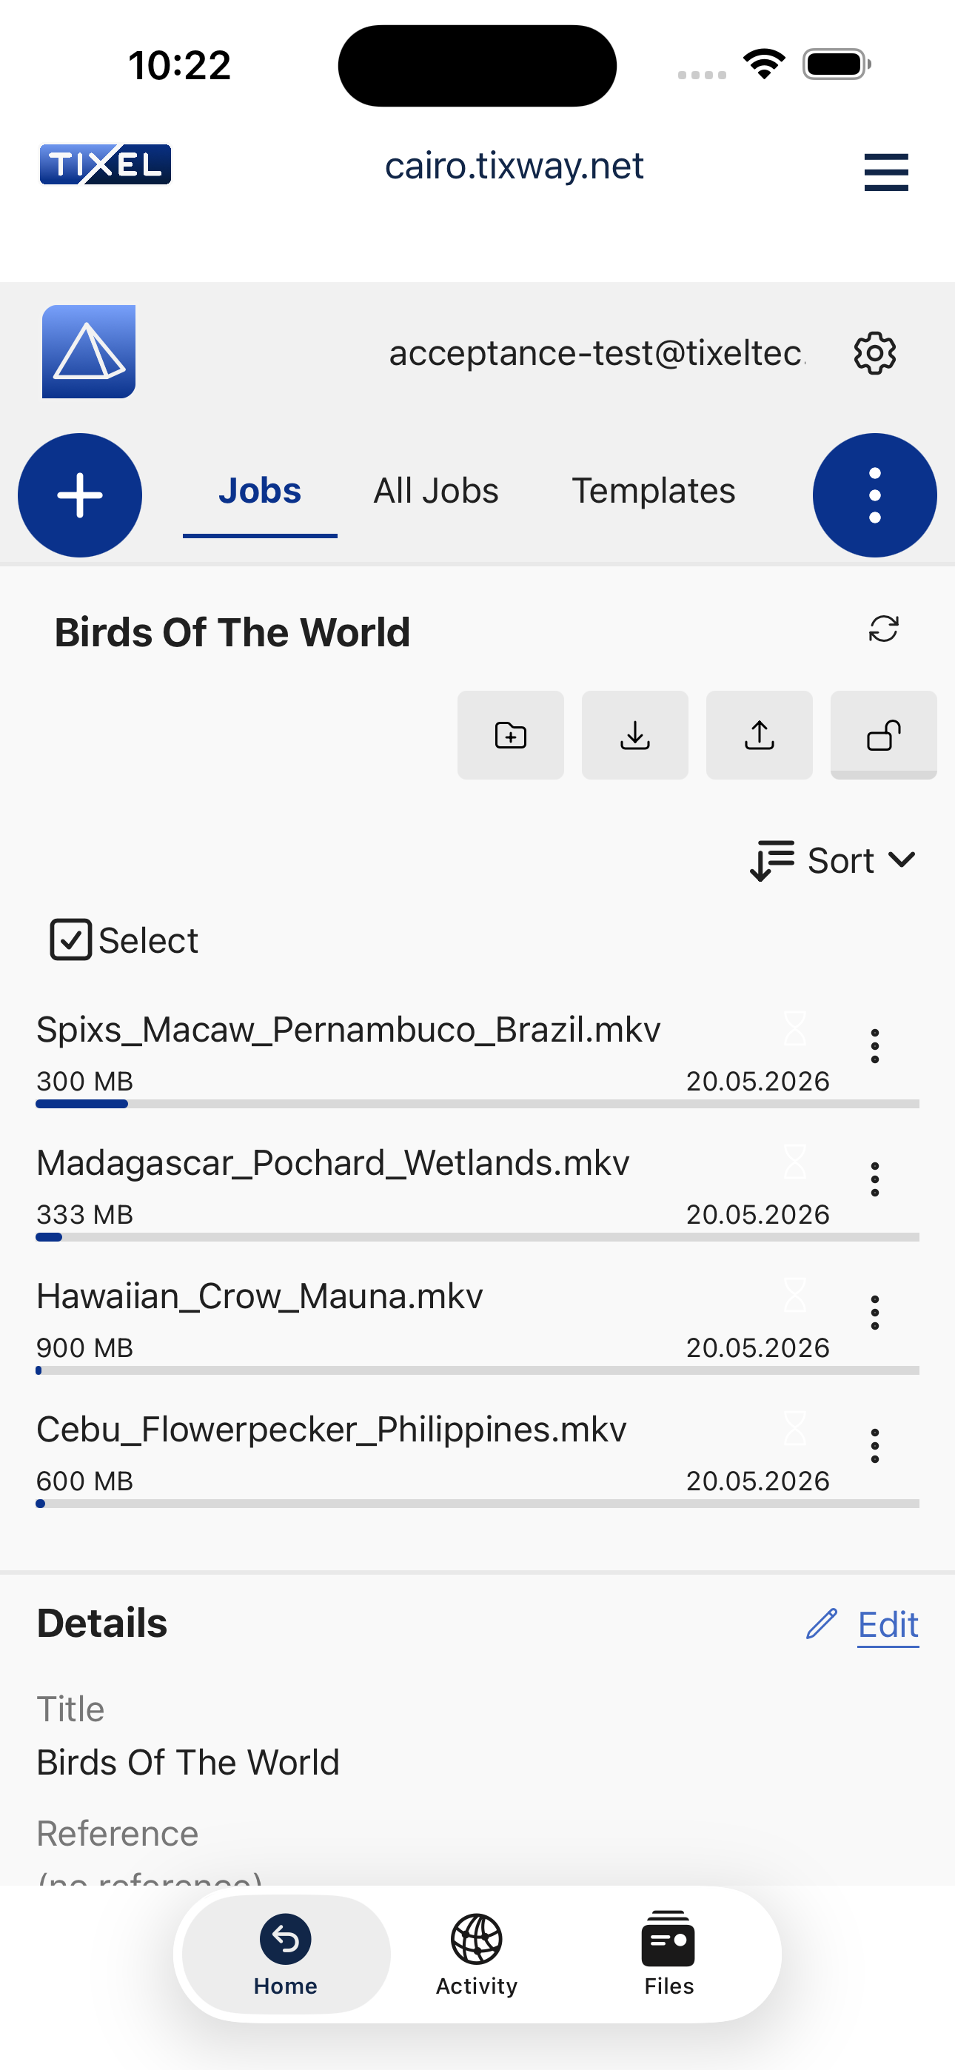The image size is (955, 2070).
Task: Open the Activity tab in bottom bar
Action: 477,1954
